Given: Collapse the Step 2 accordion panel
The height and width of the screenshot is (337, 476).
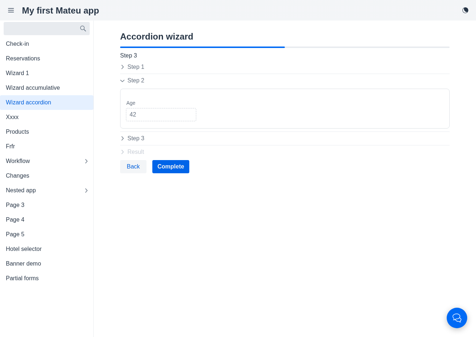Looking at the screenshot, I should (285, 81).
